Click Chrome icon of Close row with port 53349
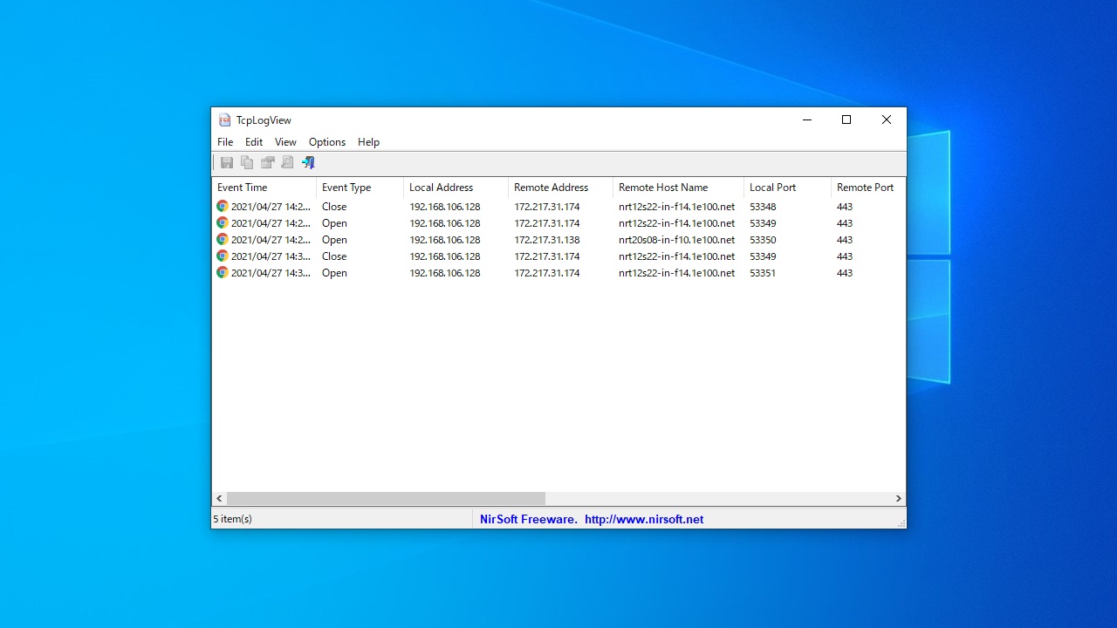 click(x=223, y=256)
